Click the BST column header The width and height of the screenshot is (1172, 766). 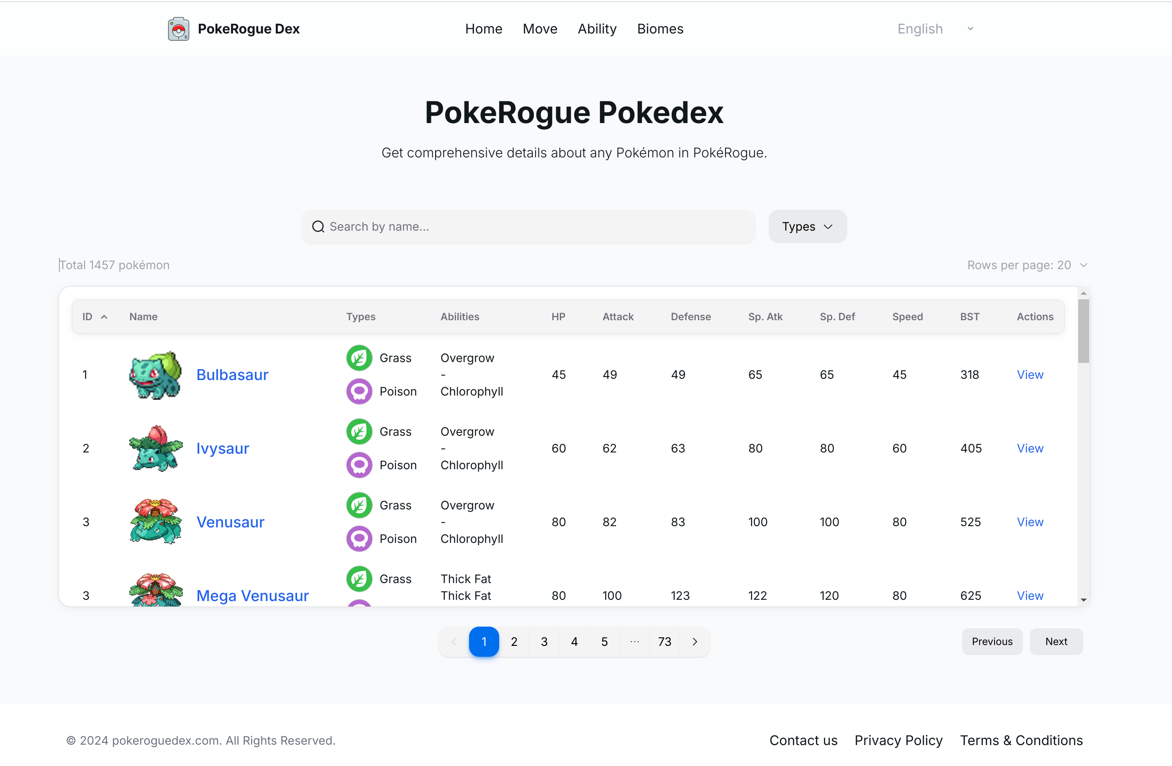point(969,317)
